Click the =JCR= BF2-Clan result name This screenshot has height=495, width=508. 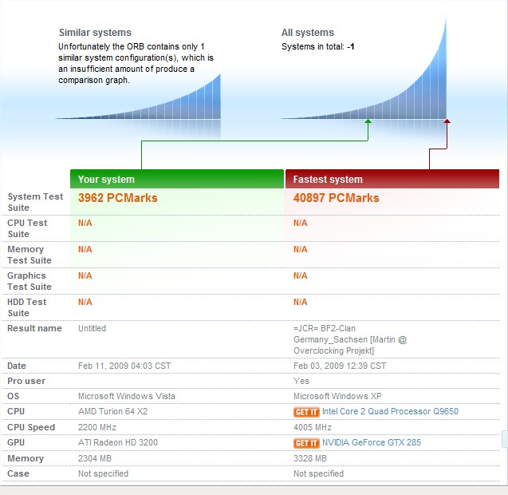click(x=350, y=339)
